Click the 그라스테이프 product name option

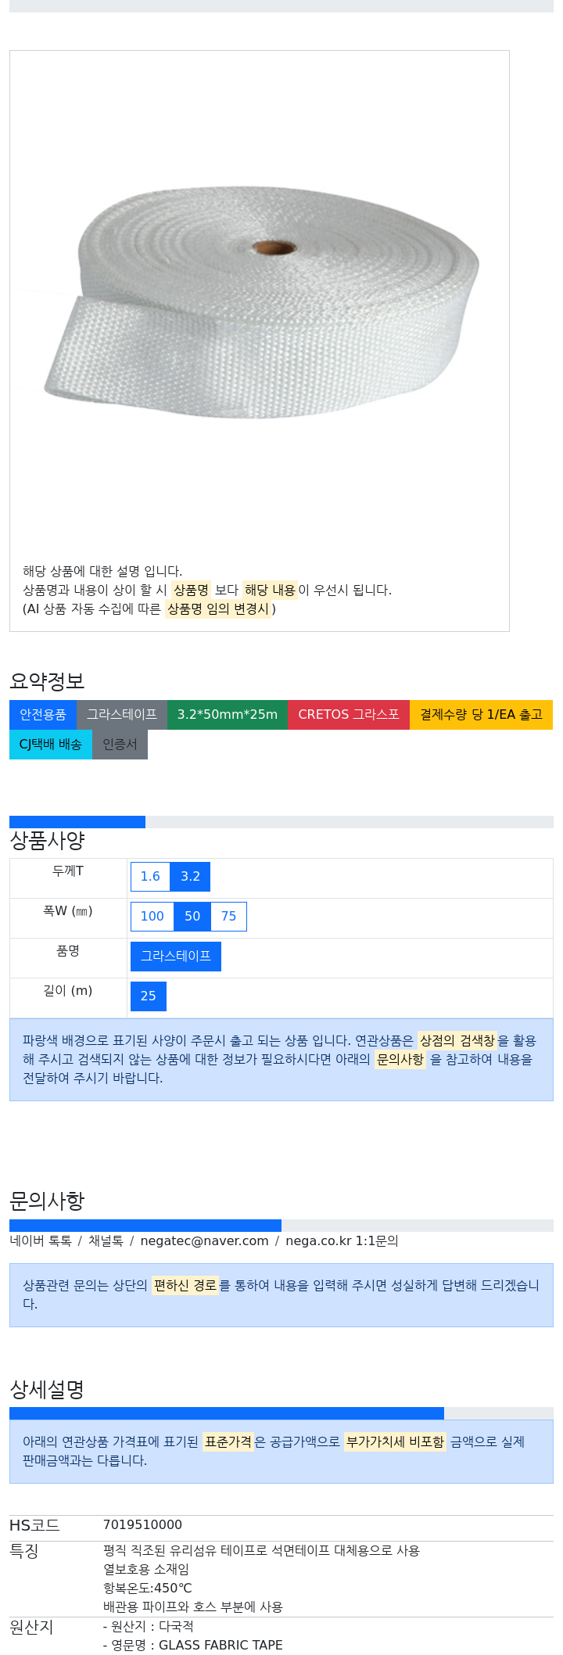pyautogui.click(x=176, y=957)
